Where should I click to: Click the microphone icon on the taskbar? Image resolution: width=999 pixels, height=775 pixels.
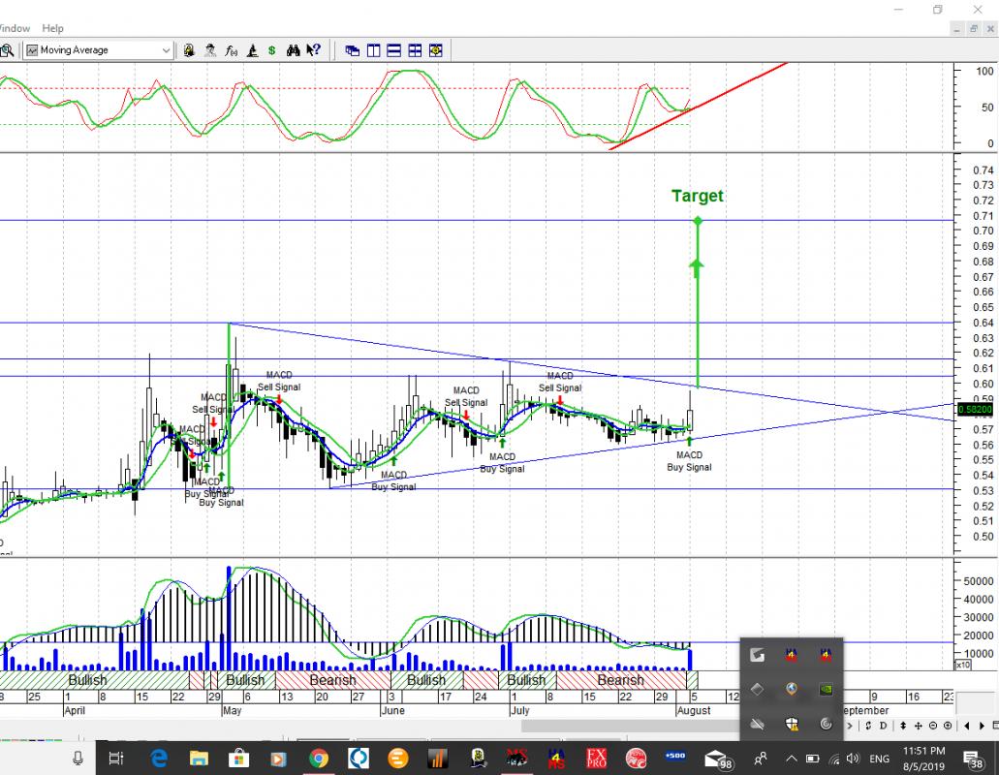[78, 758]
